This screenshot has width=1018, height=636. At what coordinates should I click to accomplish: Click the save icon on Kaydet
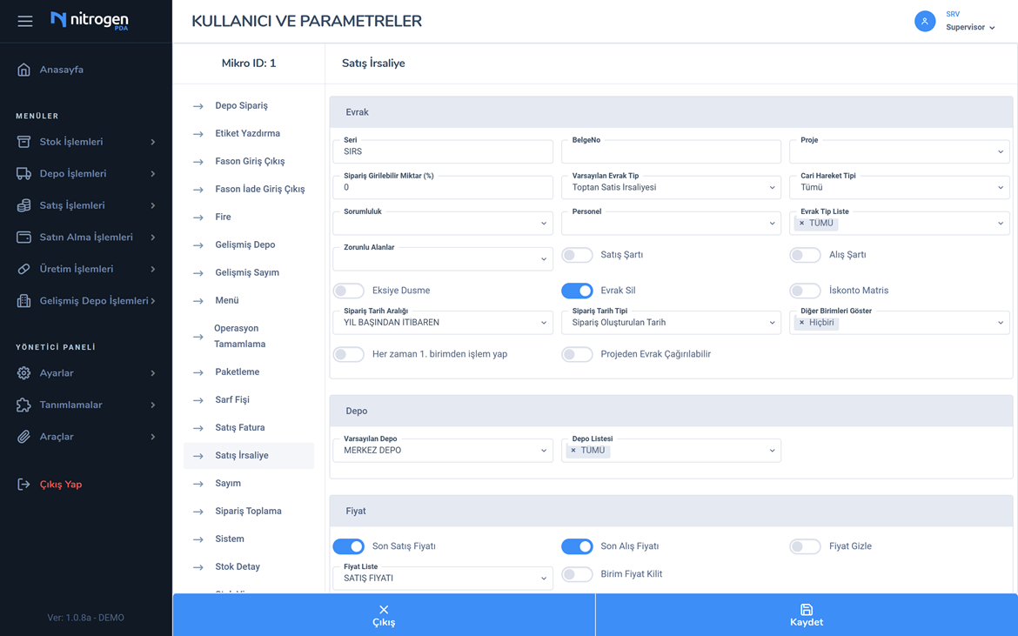click(x=807, y=609)
